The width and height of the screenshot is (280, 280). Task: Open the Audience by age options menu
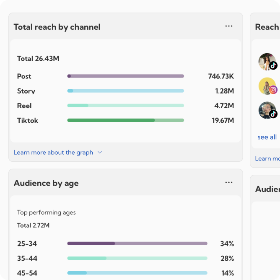(229, 182)
